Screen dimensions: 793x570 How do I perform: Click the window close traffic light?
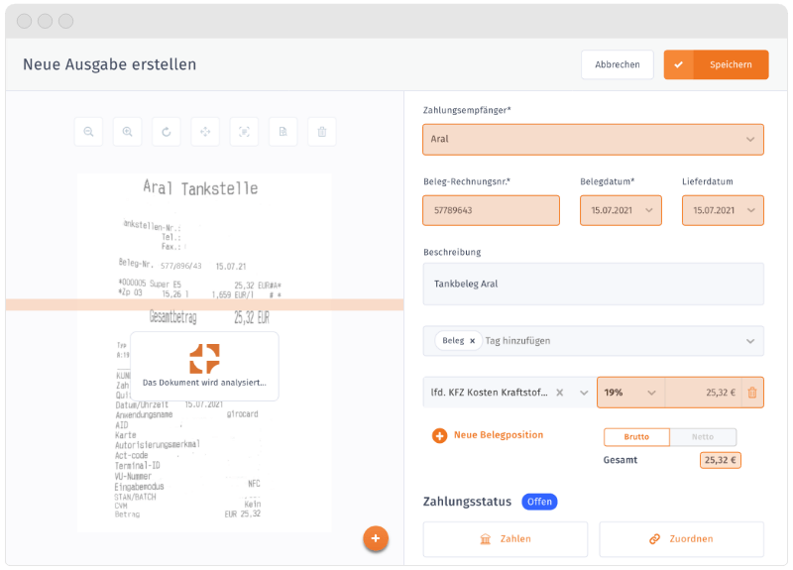tap(24, 21)
